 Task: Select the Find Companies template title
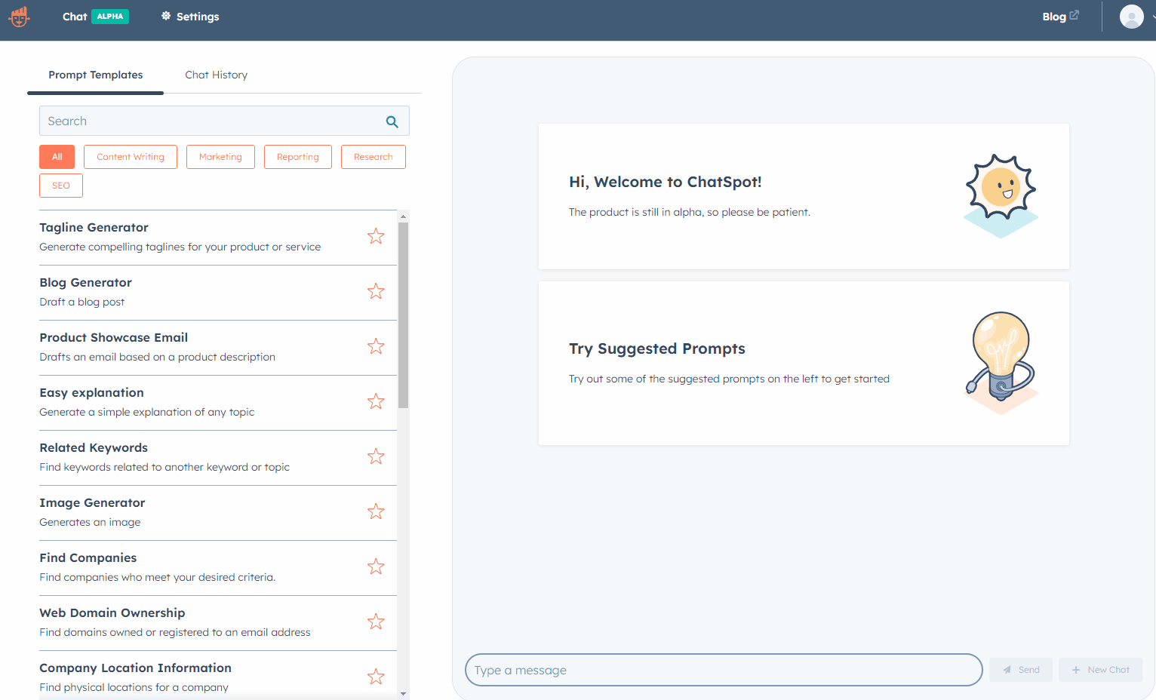coord(88,557)
